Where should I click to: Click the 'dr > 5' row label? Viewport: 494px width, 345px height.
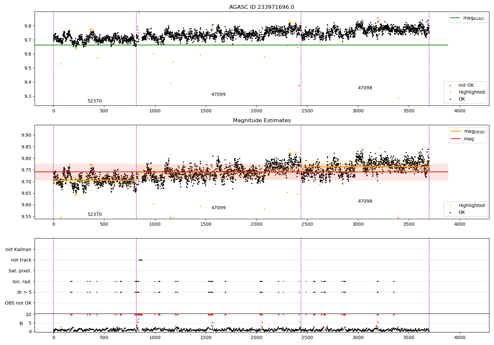[x=24, y=292]
